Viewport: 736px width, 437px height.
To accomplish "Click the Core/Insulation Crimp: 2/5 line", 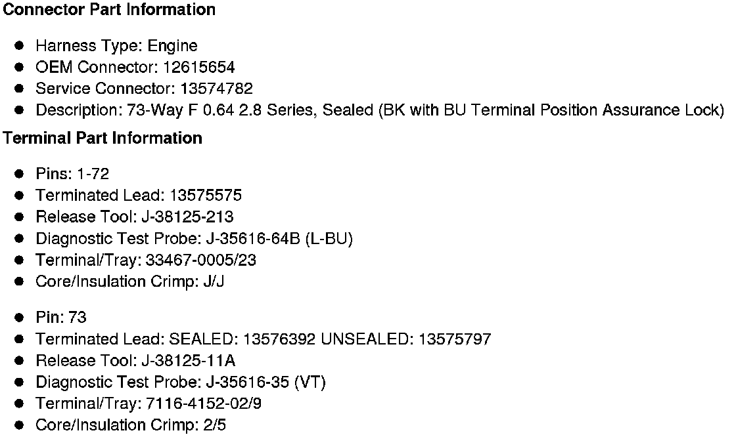I will [131, 425].
